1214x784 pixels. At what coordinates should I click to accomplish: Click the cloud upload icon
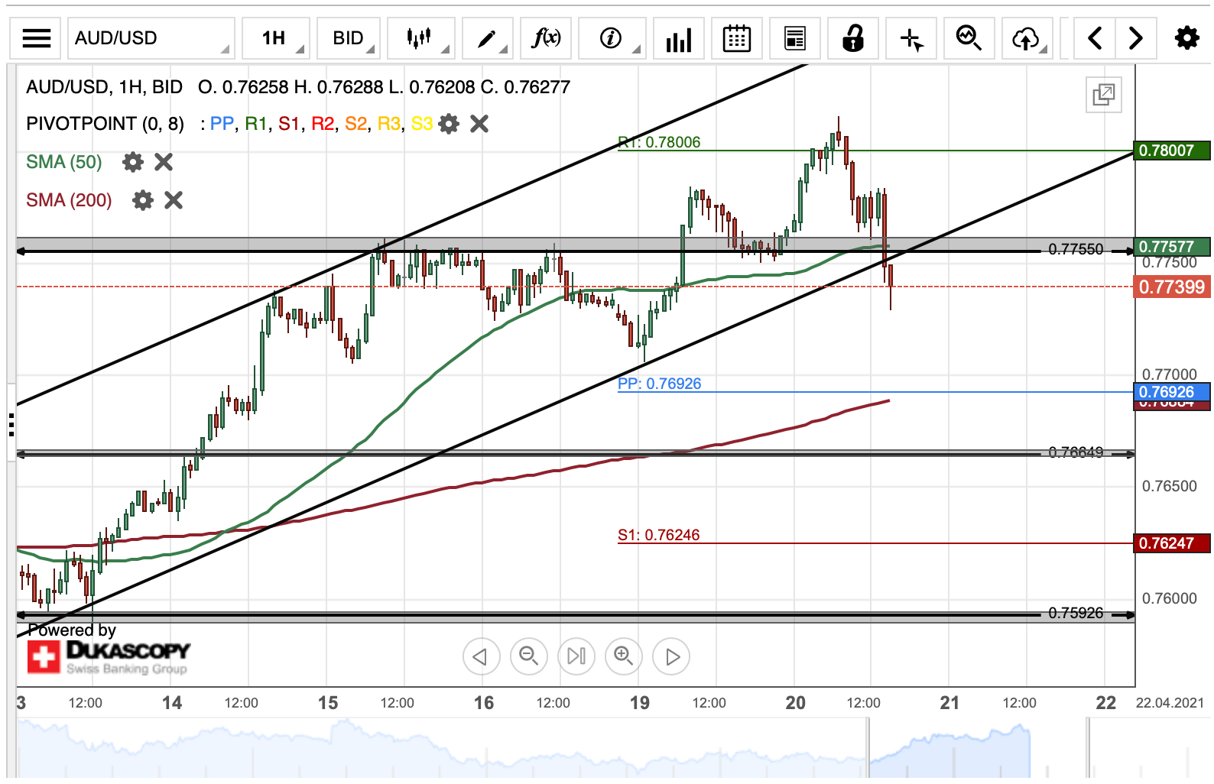(x=1027, y=37)
